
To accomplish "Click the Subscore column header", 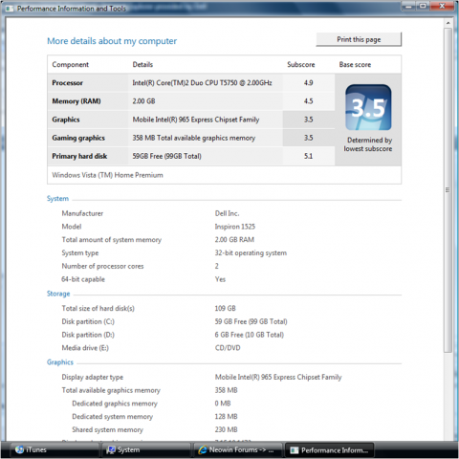I will [x=301, y=65].
